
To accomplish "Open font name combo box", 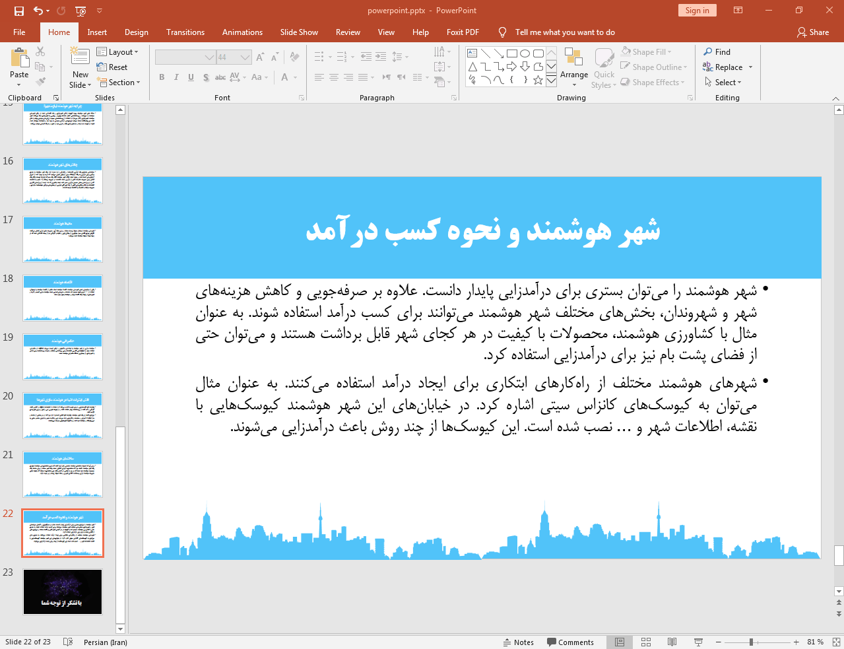I will pyautogui.click(x=185, y=57).
